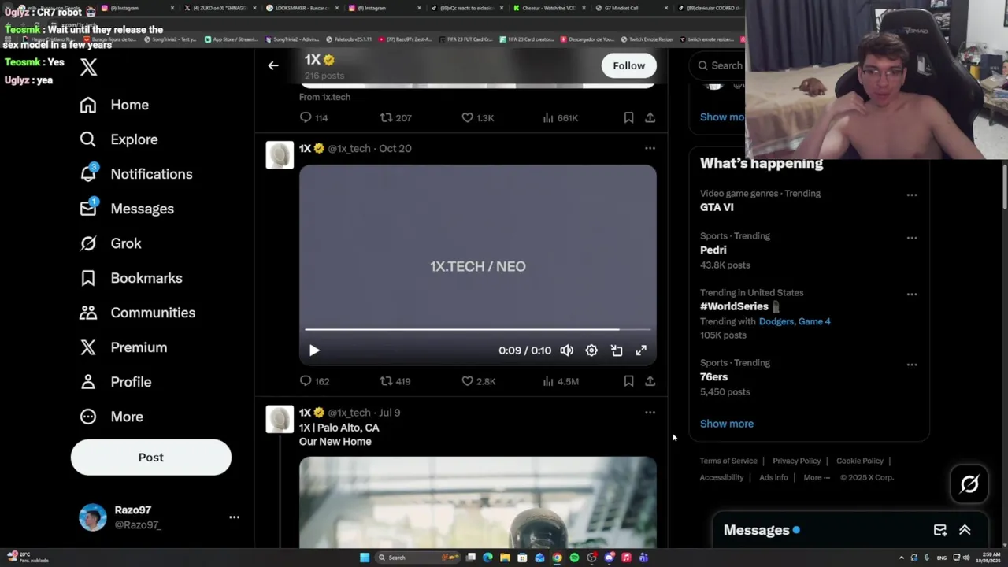The height and width of the screenshot is (567, 1008).
Task: Expand the More menu in the sidebar
Action: [x=111, y=417]
